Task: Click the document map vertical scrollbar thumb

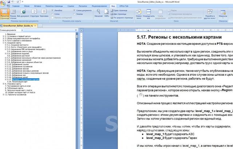Action: pos(77,36)
